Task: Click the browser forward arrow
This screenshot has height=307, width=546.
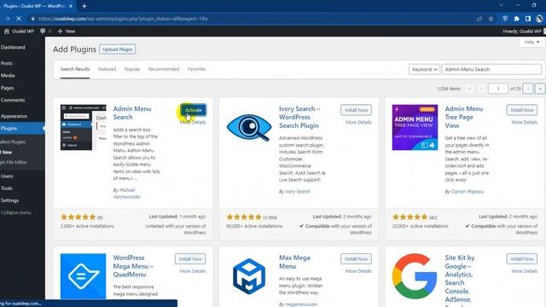Action: click(x=7, y=19)
